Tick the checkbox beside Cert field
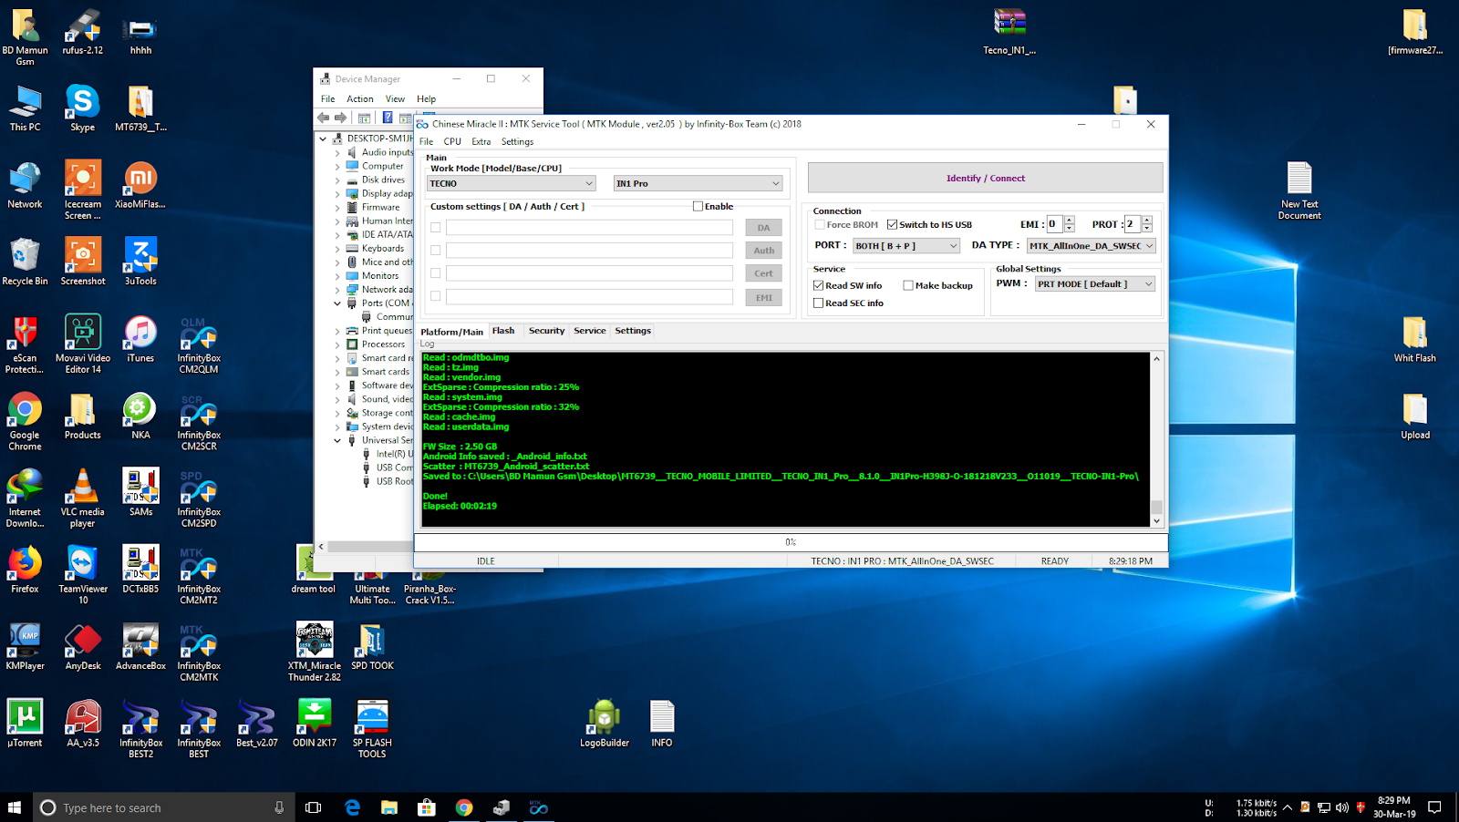This screenshot has width=1459, height=822. click(x=436, y=273)
